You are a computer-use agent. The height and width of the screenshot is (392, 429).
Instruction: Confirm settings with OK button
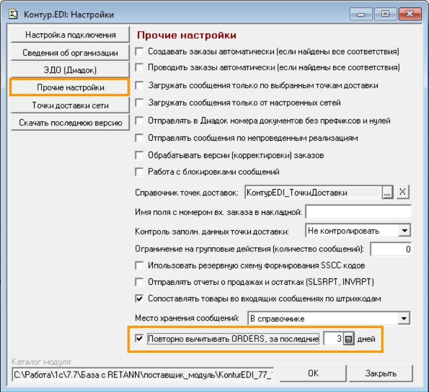coord(313,374)
